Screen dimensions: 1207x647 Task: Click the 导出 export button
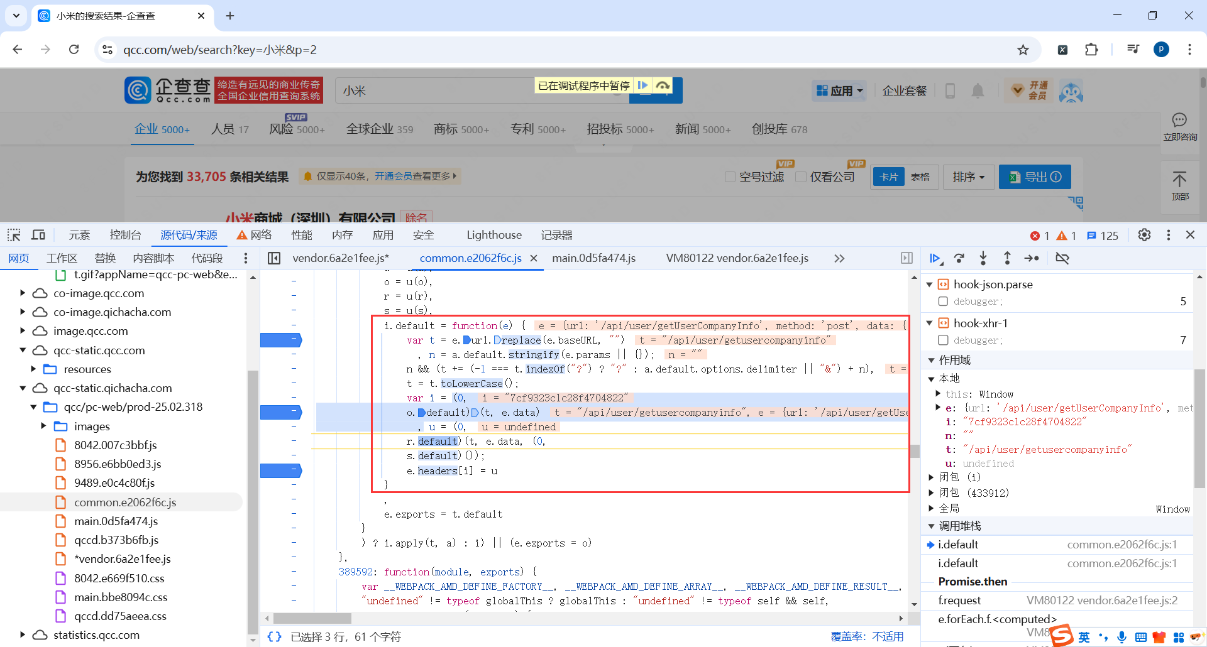[1035, 177]
